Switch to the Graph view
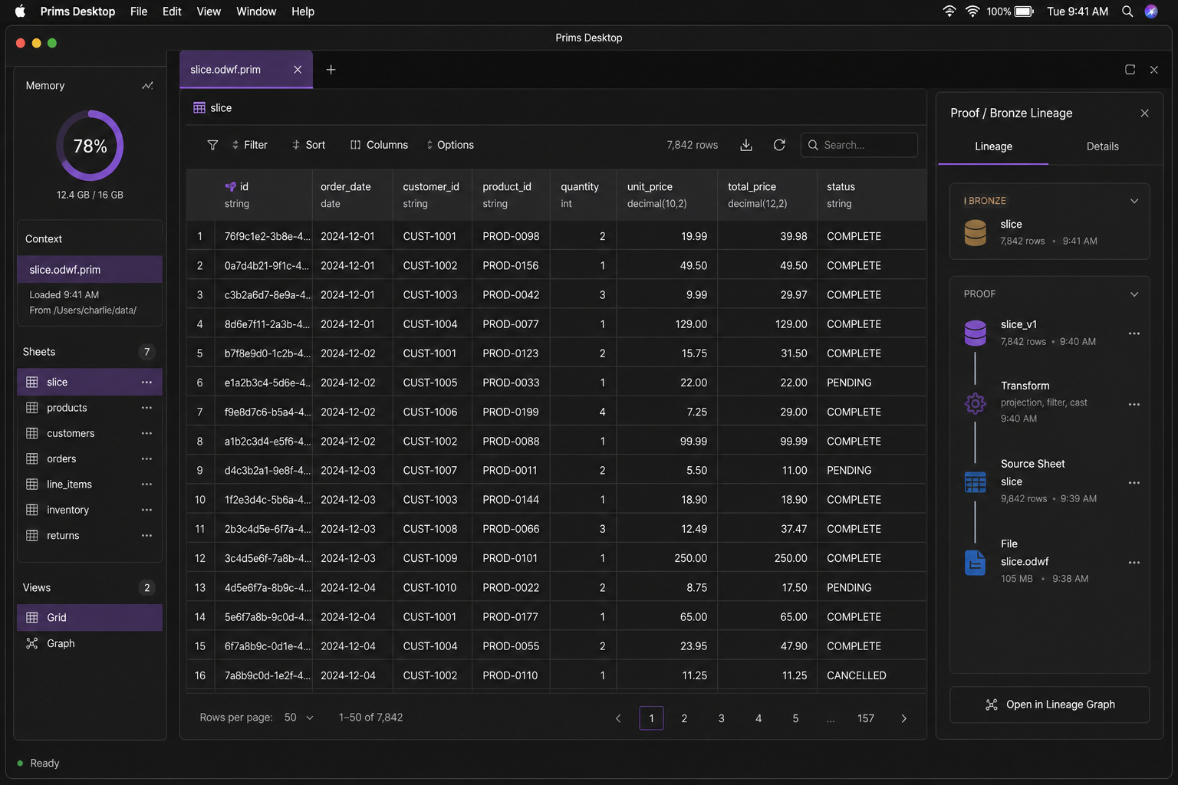Screen dimensions: 1178x785 point(90,643)
